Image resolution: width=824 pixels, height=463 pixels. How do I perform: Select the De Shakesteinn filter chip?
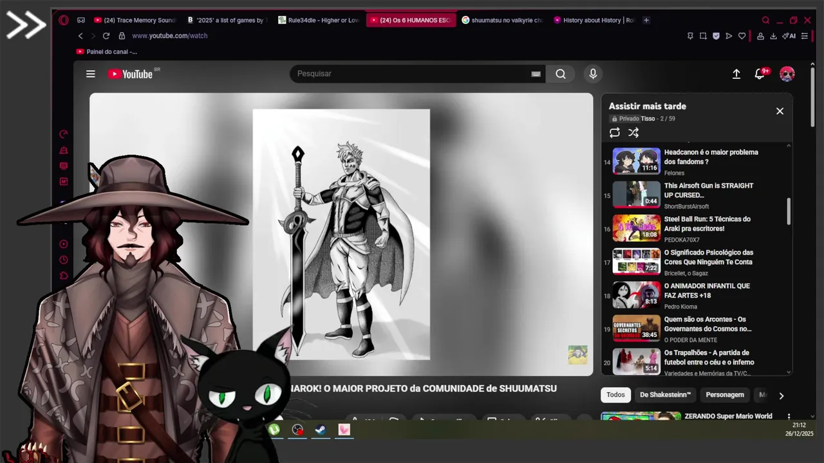(x=665, y=395)
